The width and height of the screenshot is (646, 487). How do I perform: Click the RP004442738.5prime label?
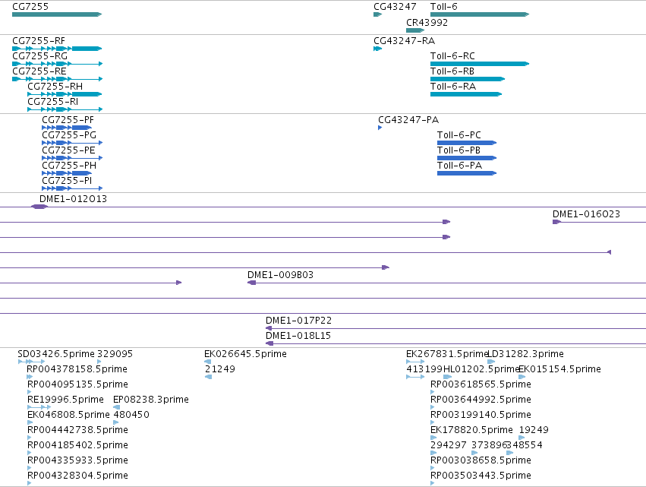77,430
